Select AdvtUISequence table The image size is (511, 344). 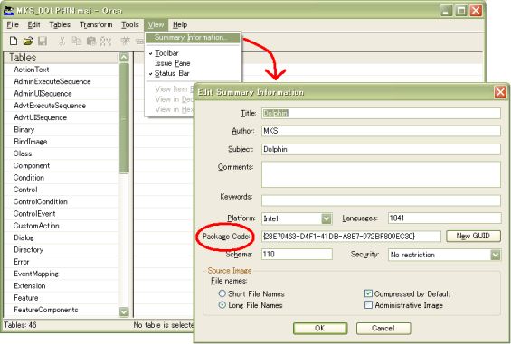(40, 117)
